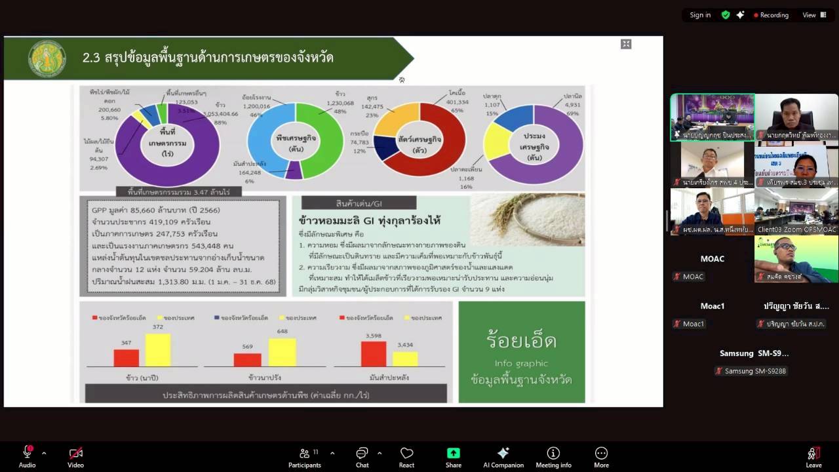Viewport: 839px width, 472px height.
Task: Open the More options menu
Action: [601, 457]
